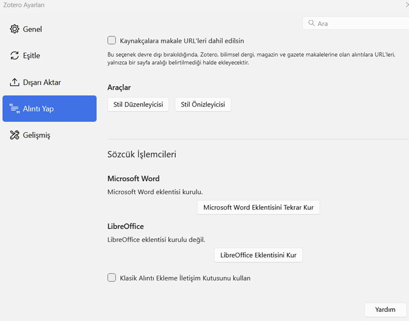The width and height of the screenshot is (409, 321).
Task: Go to the Dışarı Aktar section
Action: pos(42,82)
